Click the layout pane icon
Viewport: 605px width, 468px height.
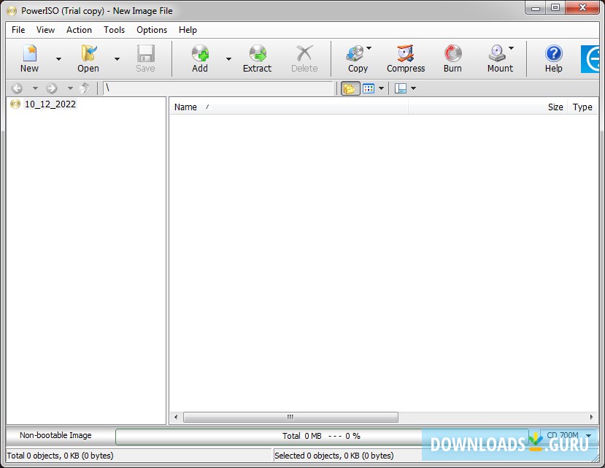[401, 88]
